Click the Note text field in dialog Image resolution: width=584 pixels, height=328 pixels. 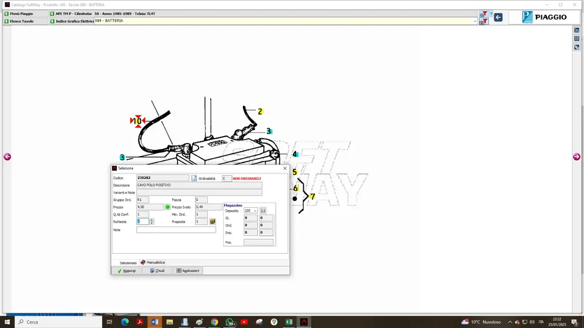click(x=176, y=230)
